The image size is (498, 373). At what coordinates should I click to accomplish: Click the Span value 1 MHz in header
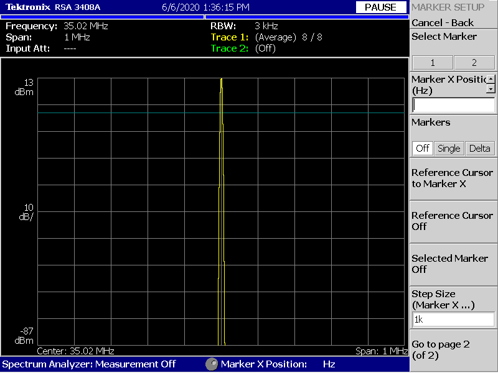[77, 37]
